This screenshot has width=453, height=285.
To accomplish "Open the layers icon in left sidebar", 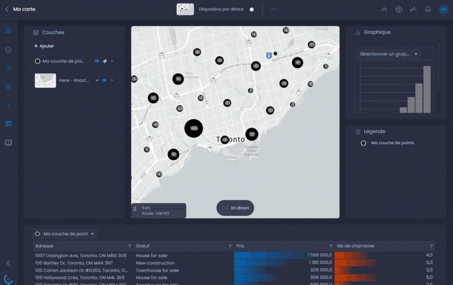I will 8,87.
